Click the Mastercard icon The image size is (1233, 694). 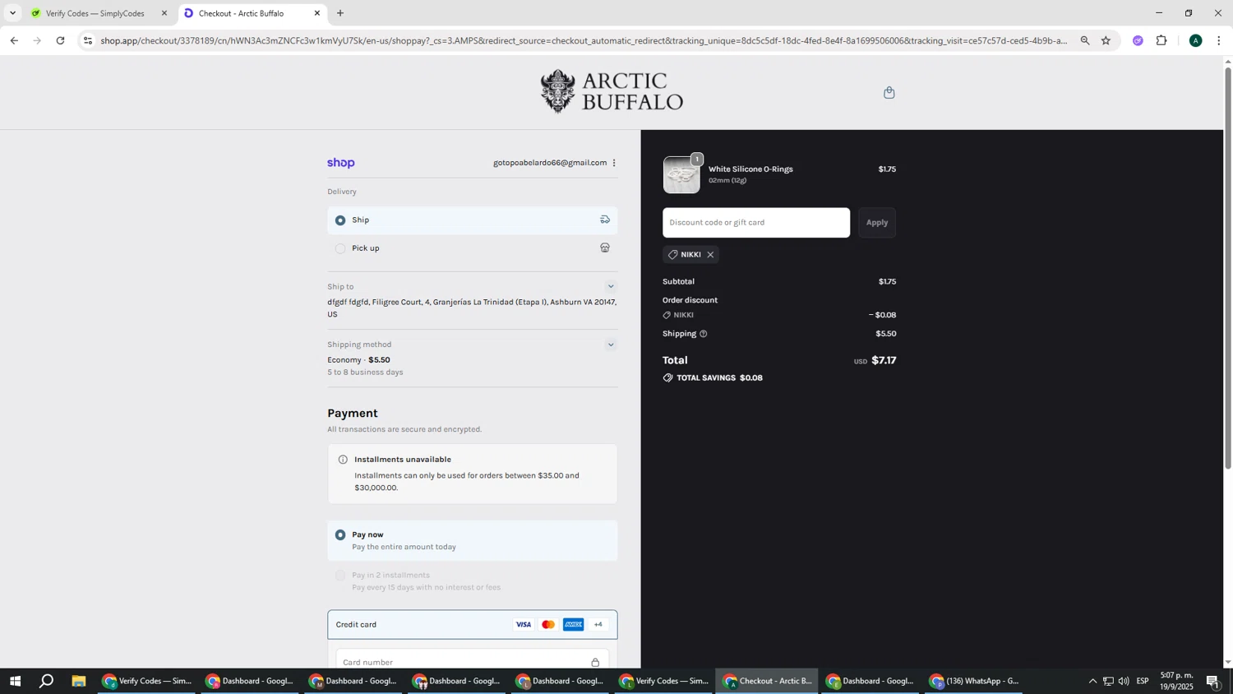(548, 625)
